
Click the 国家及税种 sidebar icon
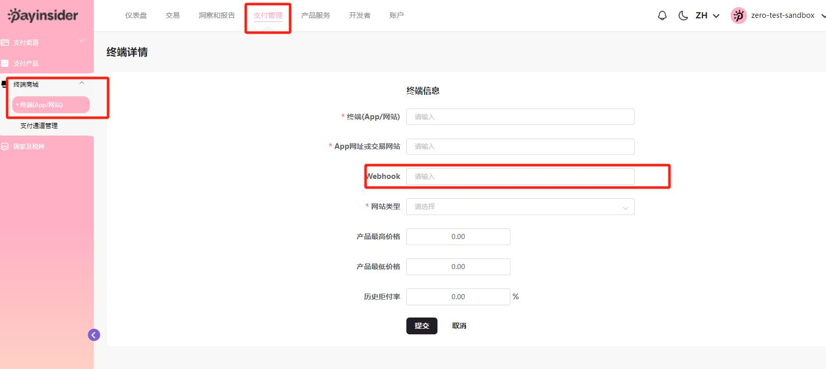pyautogui.click(x=5, y=147)
